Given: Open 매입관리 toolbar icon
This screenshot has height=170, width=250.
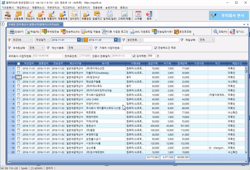Looking at the screenshot, I should [x=30, y=15].
